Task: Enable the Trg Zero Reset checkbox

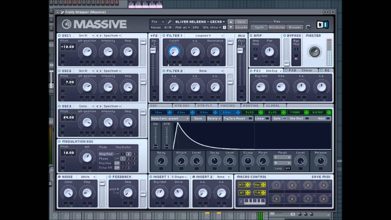Action: click(250, 119)
